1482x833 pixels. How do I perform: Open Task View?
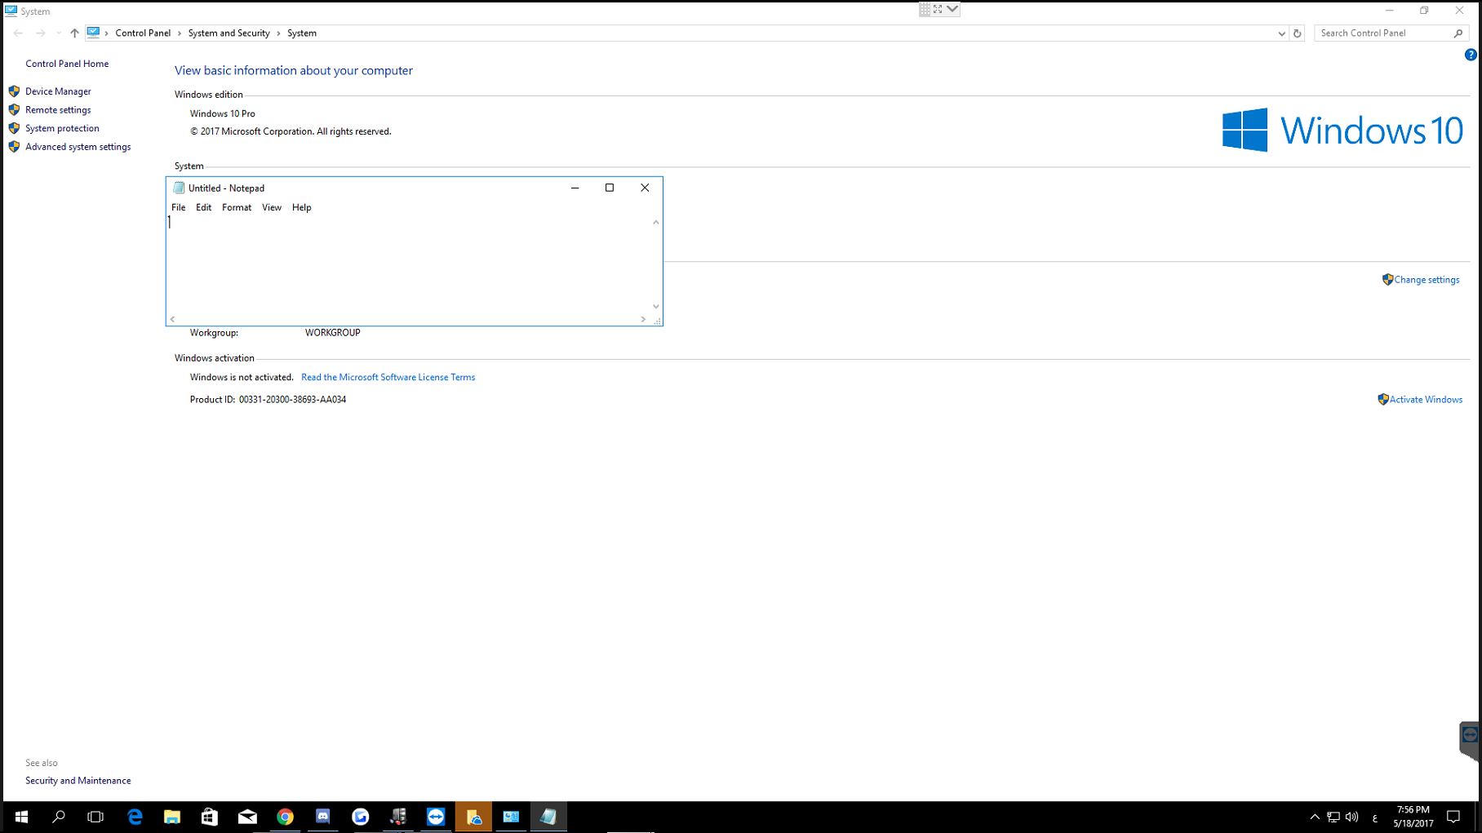coord(95,817)
